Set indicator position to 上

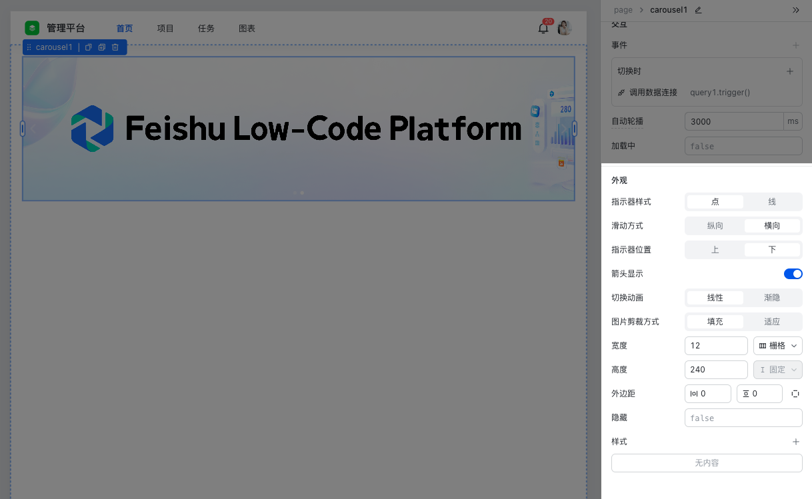[x=715, y=250]
